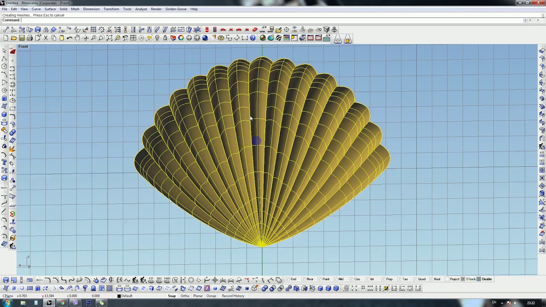
Task: Open the Options gear icon
Action: [221, 38]
